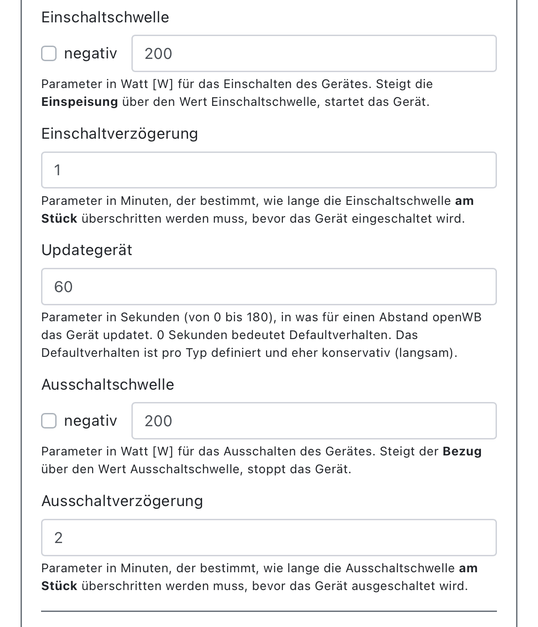Click the Ausschaltverzögerung input showing 2
Image resolution: width=538 pixels, height=627 pixels.
[269, 538]
